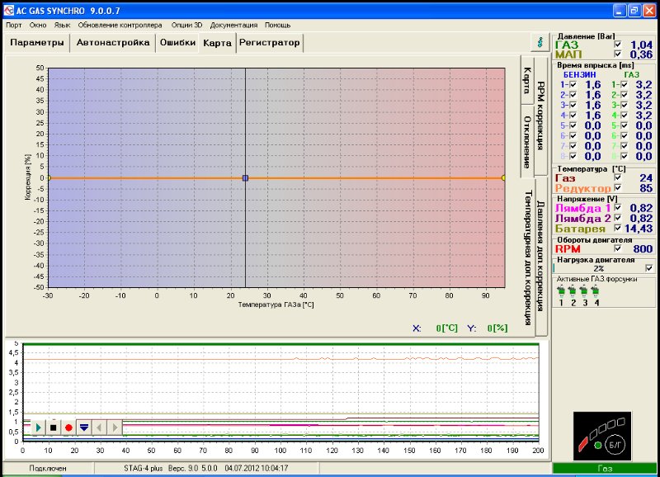The image size is (660, 477).
Task: Toggle the Батарея voltage checkbox
Action: [619, 228]
